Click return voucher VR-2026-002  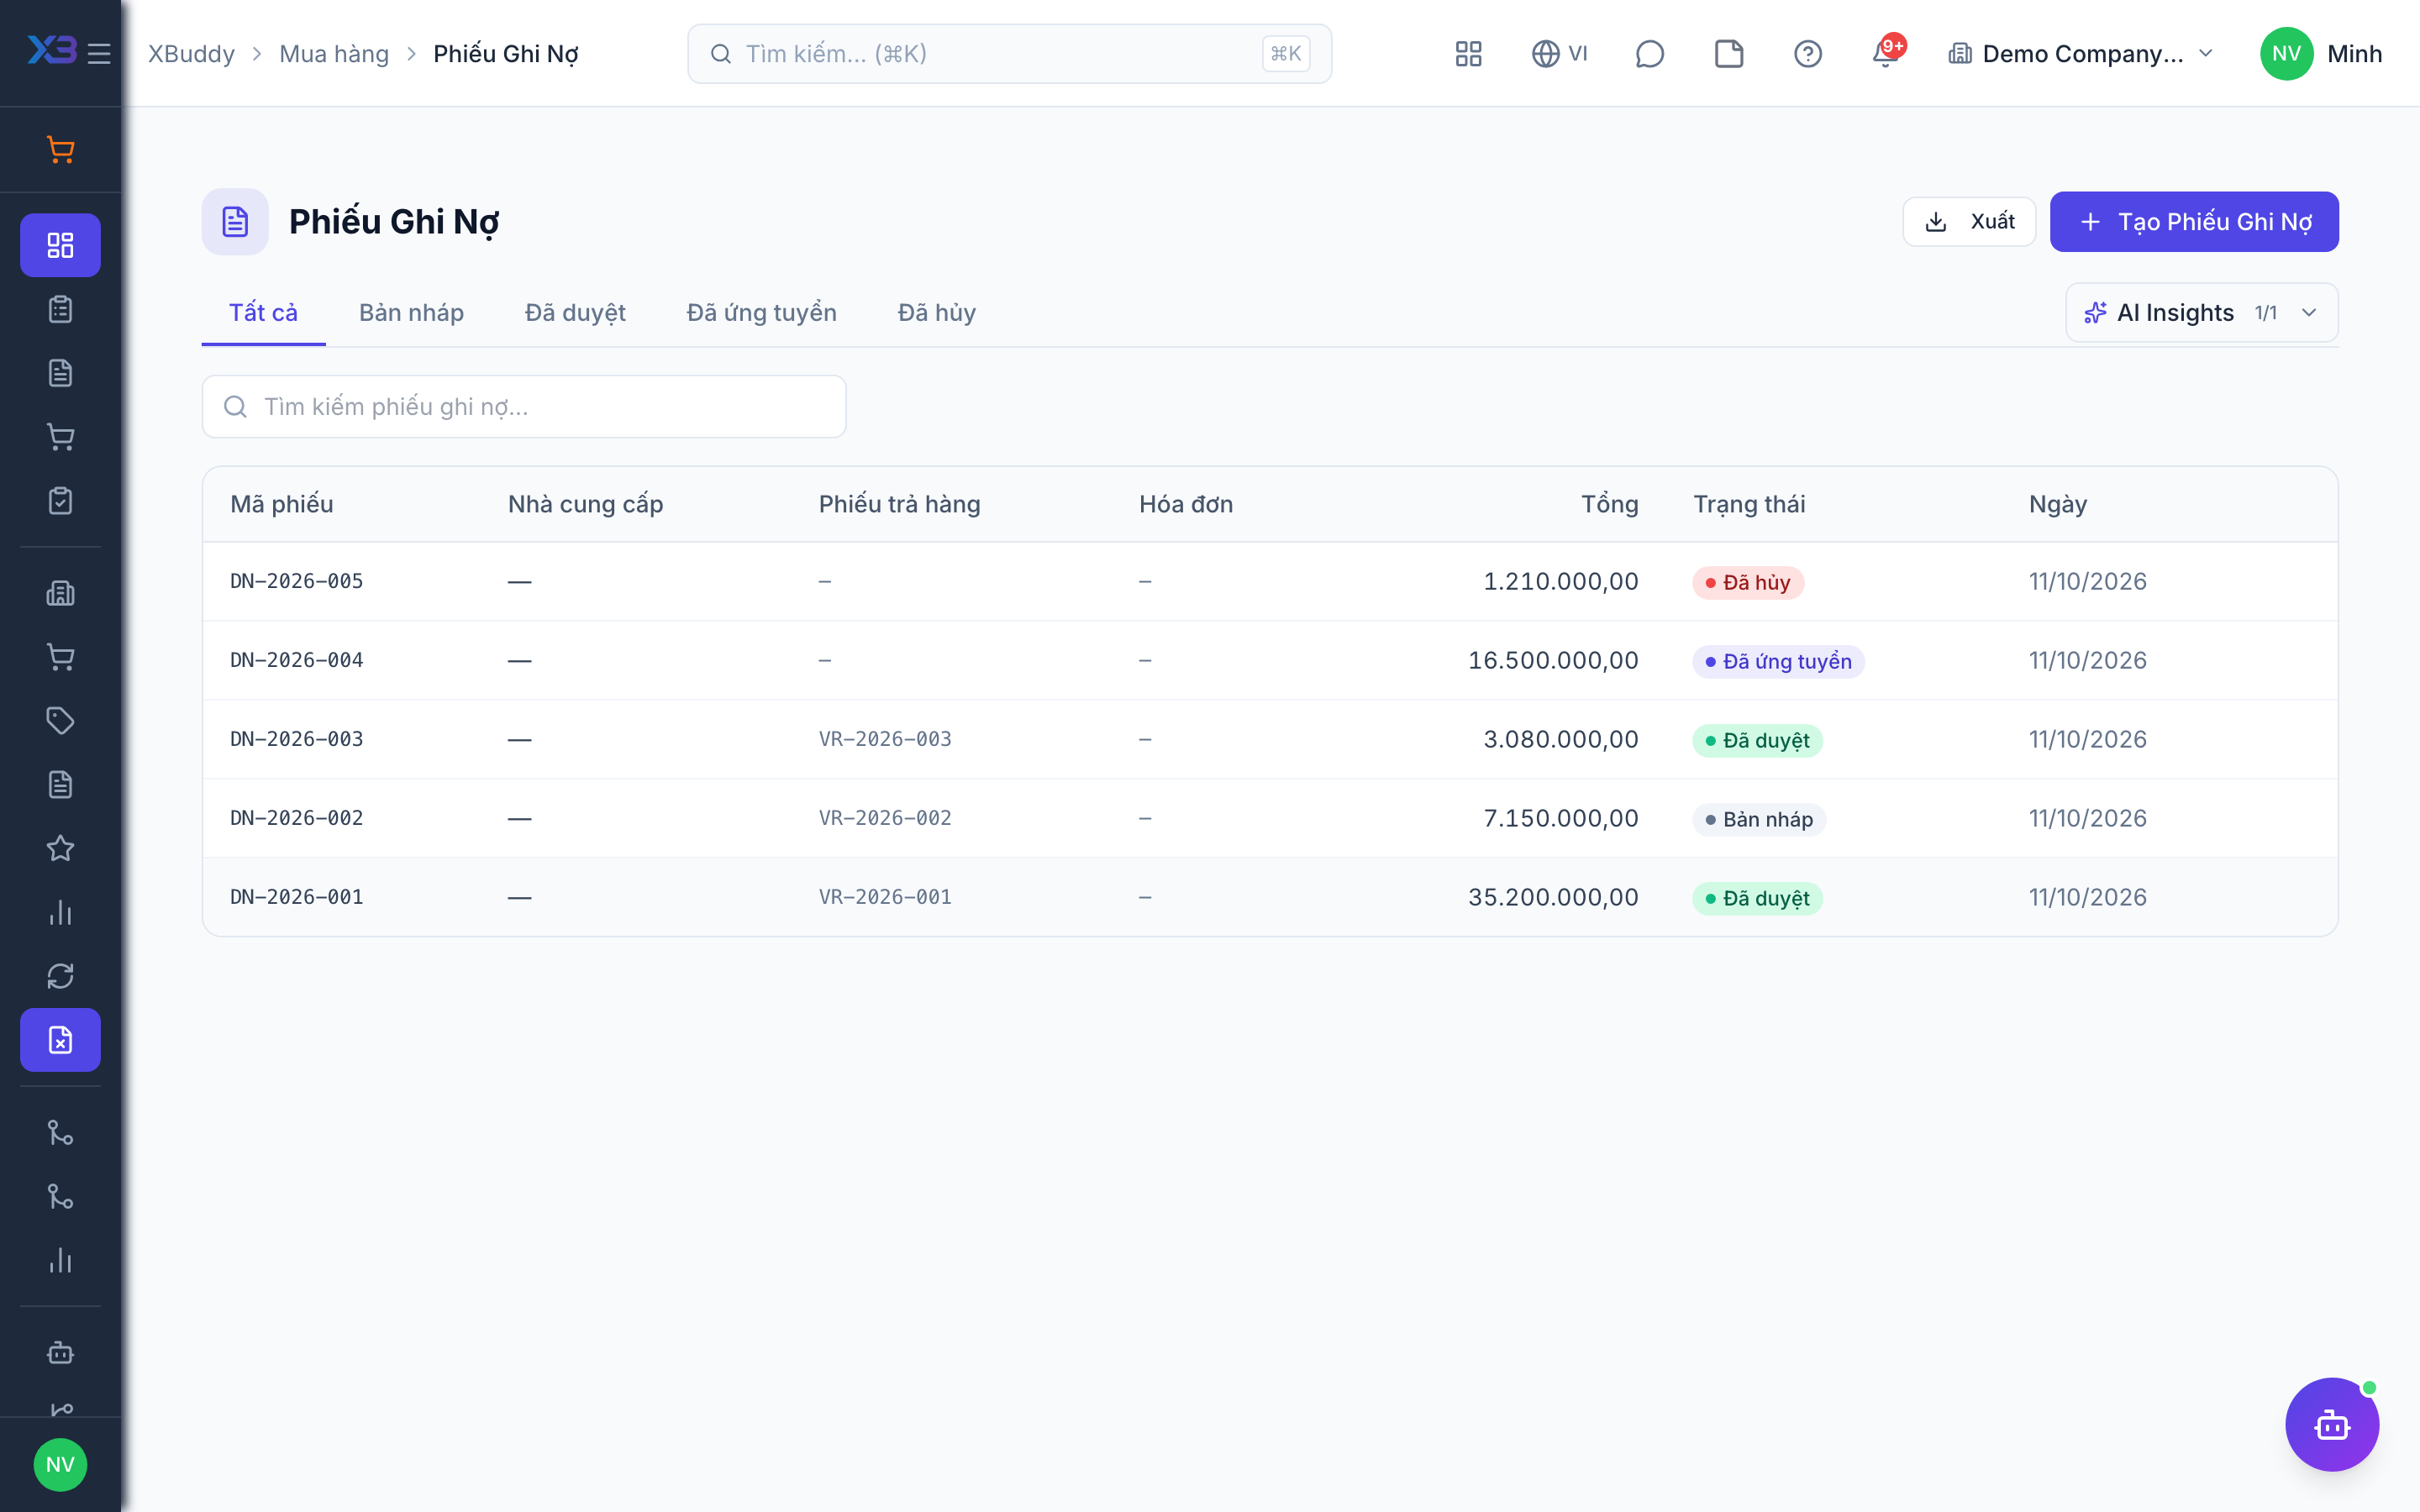click(884, 818)
